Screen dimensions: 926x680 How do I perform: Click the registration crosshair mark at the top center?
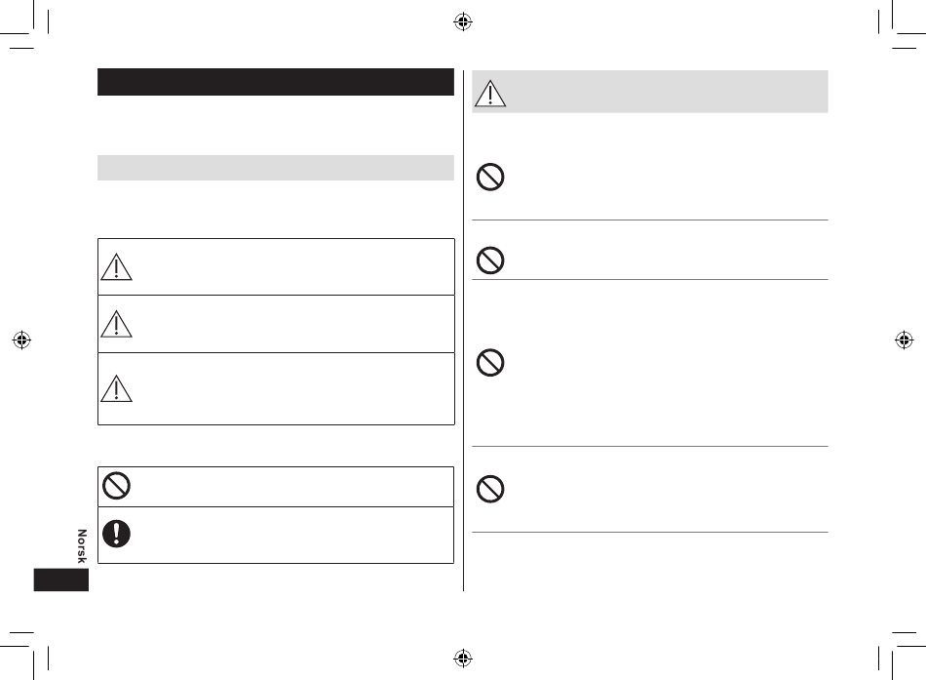point(463,22)
